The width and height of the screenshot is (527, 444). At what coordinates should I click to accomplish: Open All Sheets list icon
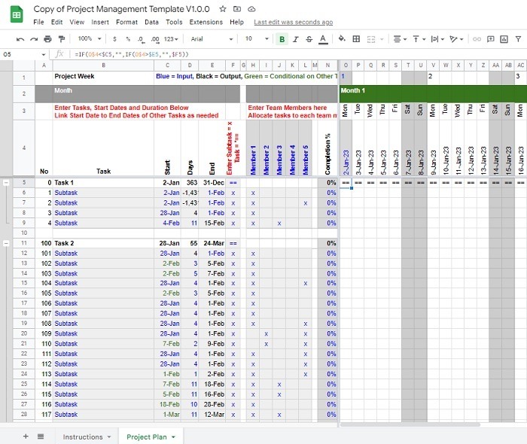pyautogui.click(x=41, y=436)
